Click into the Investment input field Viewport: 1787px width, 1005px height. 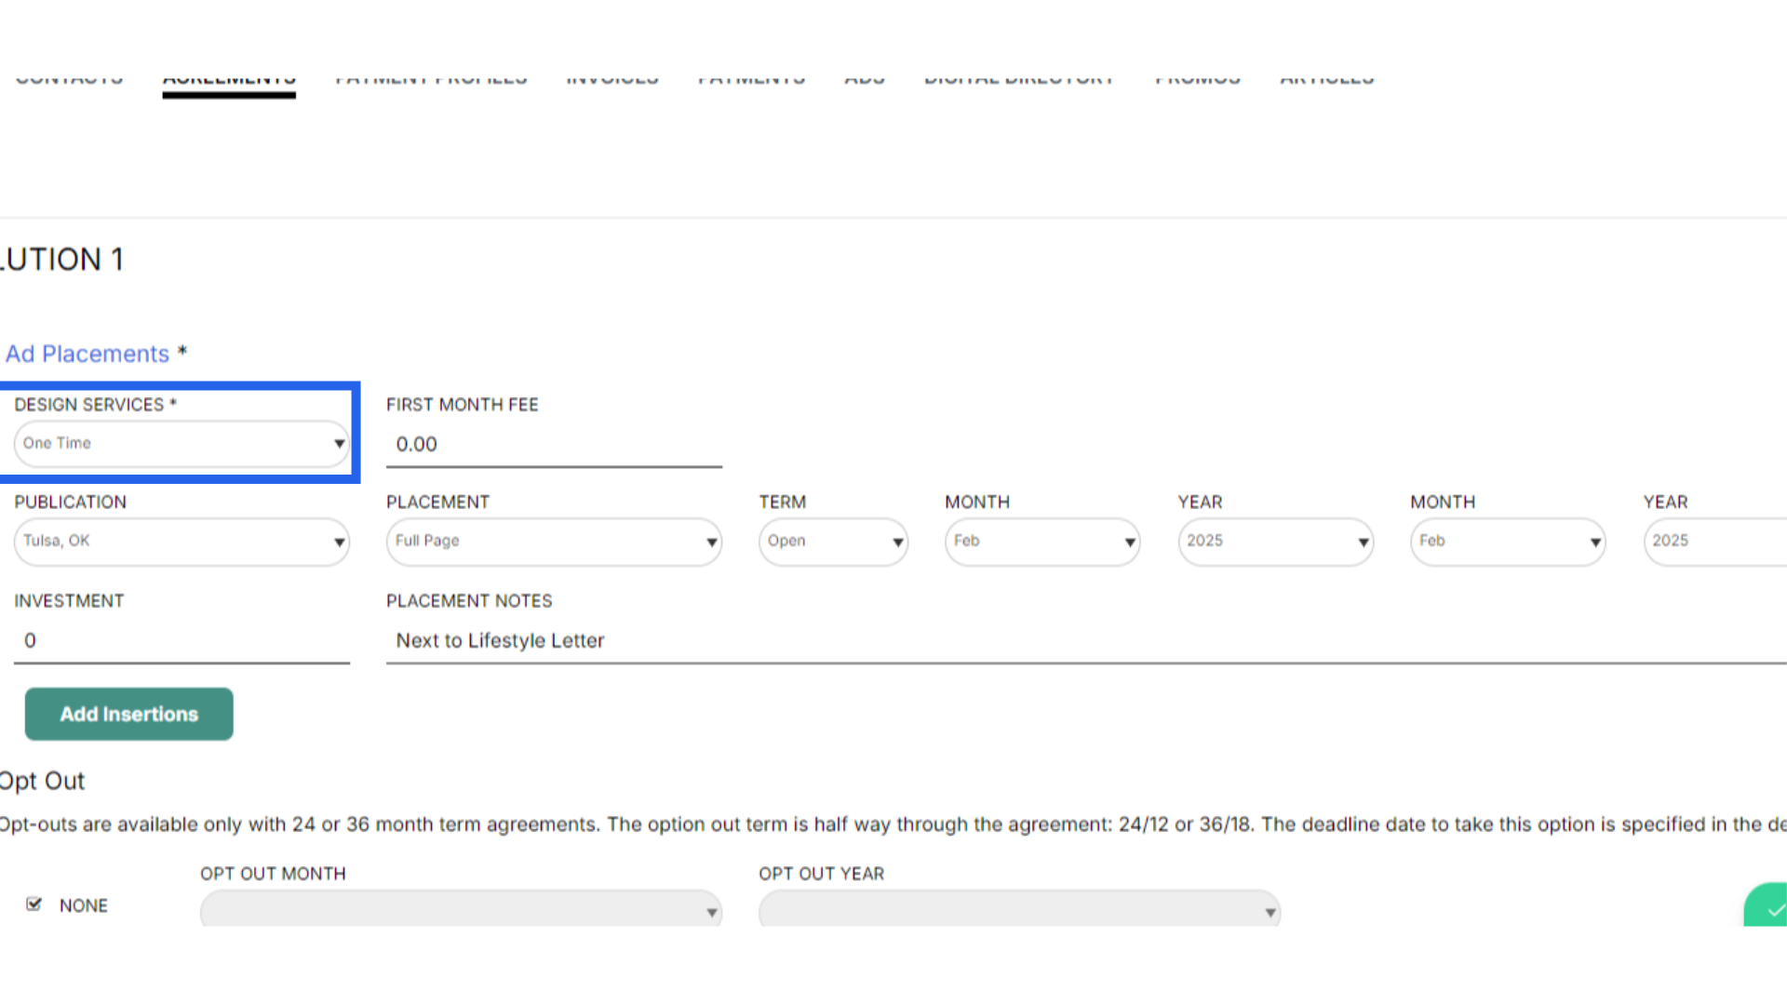(181, 641)
